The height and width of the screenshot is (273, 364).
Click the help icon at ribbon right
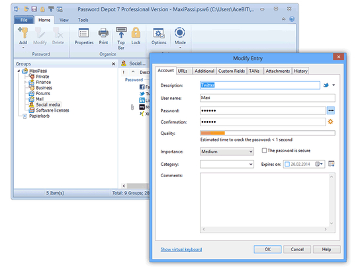292,19
